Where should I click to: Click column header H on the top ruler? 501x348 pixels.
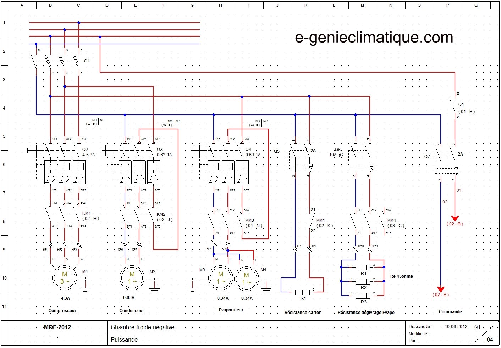(220, 5)
